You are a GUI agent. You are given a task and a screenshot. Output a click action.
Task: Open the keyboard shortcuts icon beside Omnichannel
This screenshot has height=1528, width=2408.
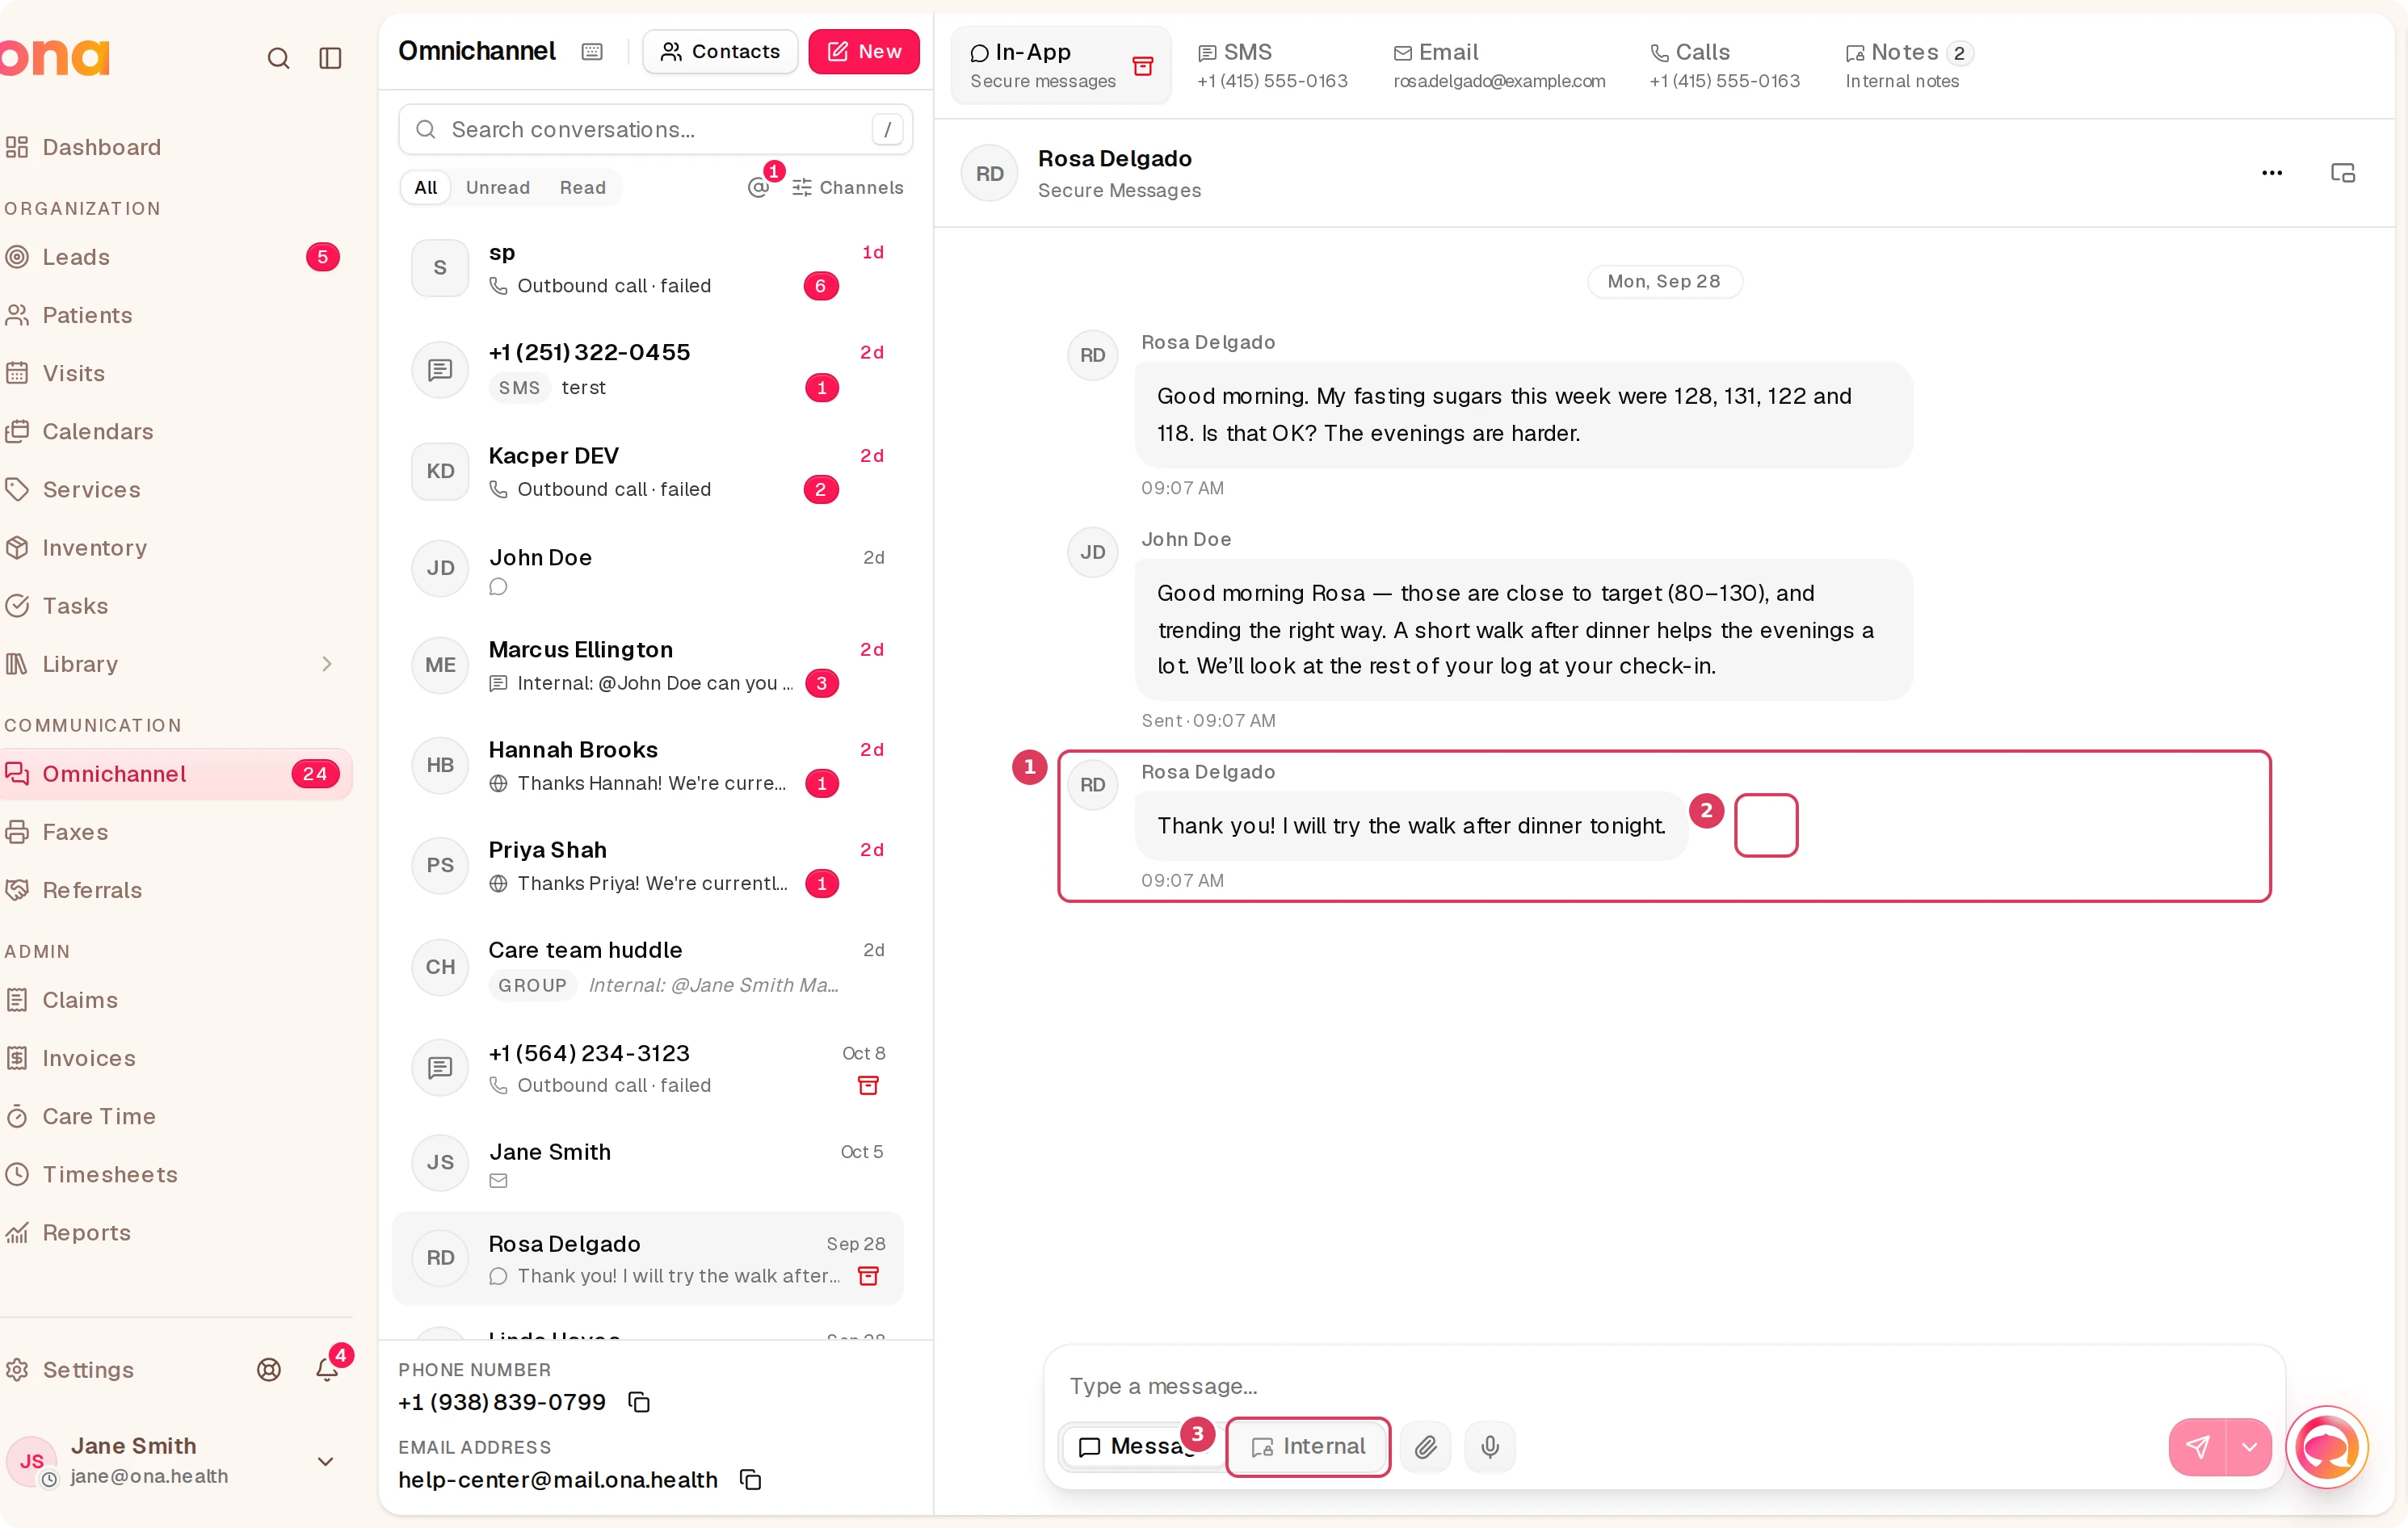pos(592,51)
